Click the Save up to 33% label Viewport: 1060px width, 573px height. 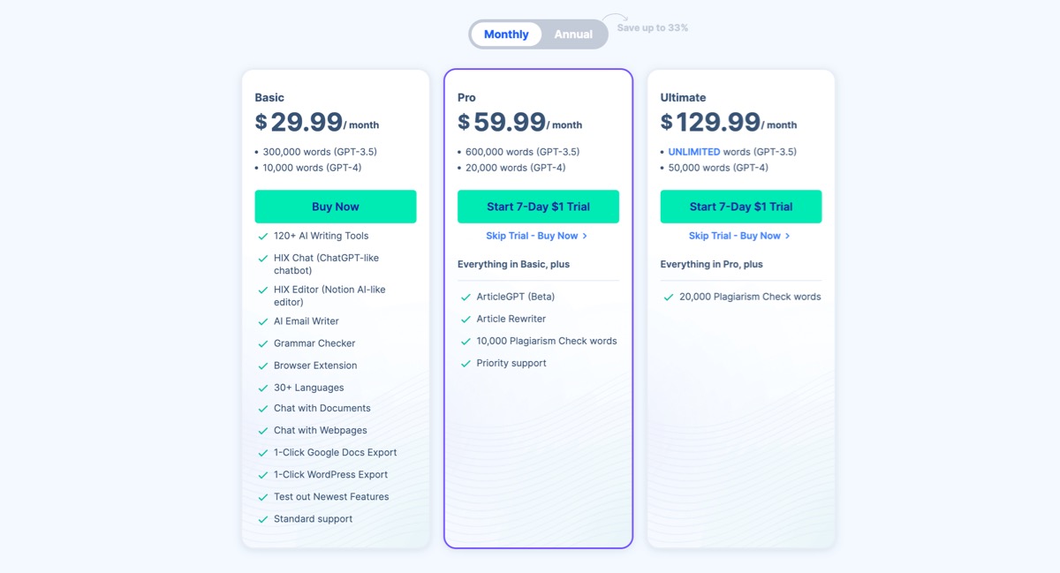coord(651,26)
